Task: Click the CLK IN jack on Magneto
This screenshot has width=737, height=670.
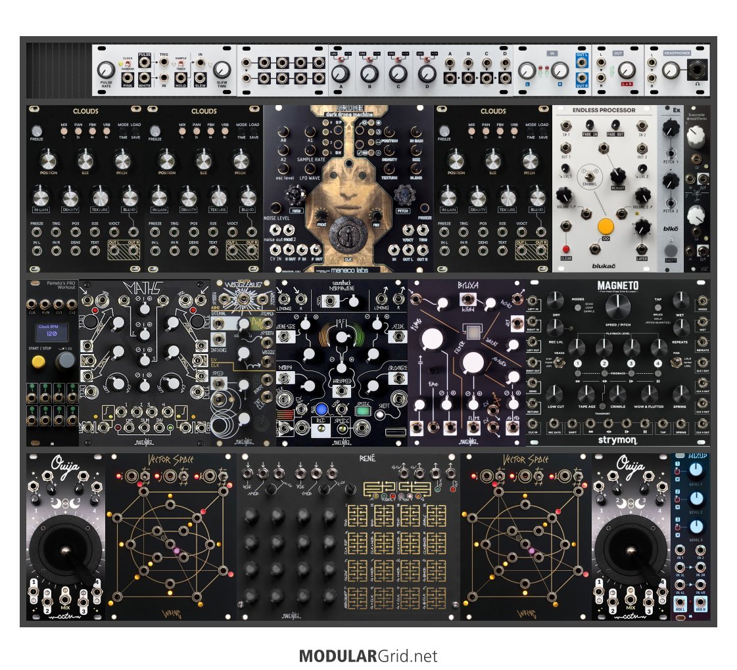Action: pyautogui.click(x=533, y=424)
